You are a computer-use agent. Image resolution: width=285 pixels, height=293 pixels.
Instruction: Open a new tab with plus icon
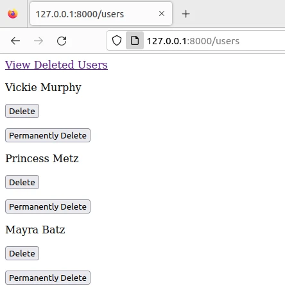pyautogui.click(x=186, y=14)
